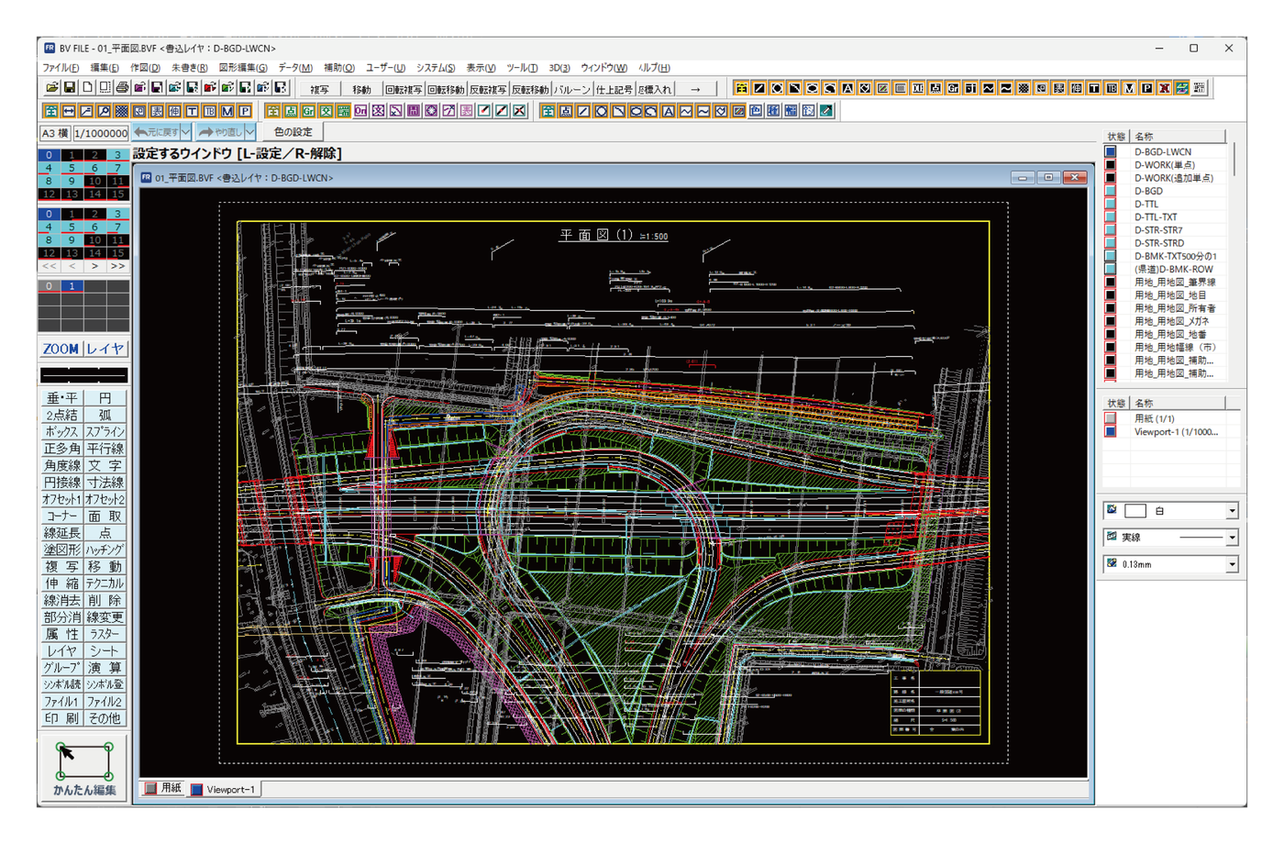Click the open file folder icon
This screenshot has width=1284, height=844.
coord(52,88)
